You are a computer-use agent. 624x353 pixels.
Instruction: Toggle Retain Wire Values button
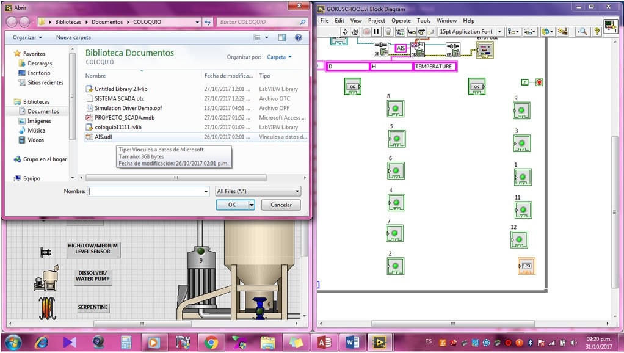point(400,32)
